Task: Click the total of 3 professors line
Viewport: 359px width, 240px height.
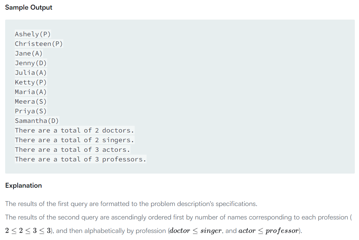Action: 80,159
